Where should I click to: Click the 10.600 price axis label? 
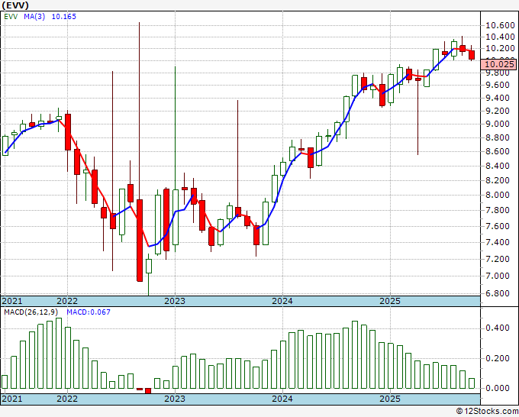pyautogui.click(x=500, y=25)
